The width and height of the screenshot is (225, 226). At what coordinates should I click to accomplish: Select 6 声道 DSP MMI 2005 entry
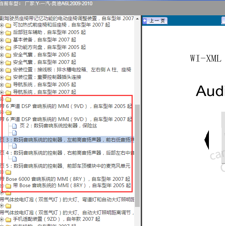point(66,106)
